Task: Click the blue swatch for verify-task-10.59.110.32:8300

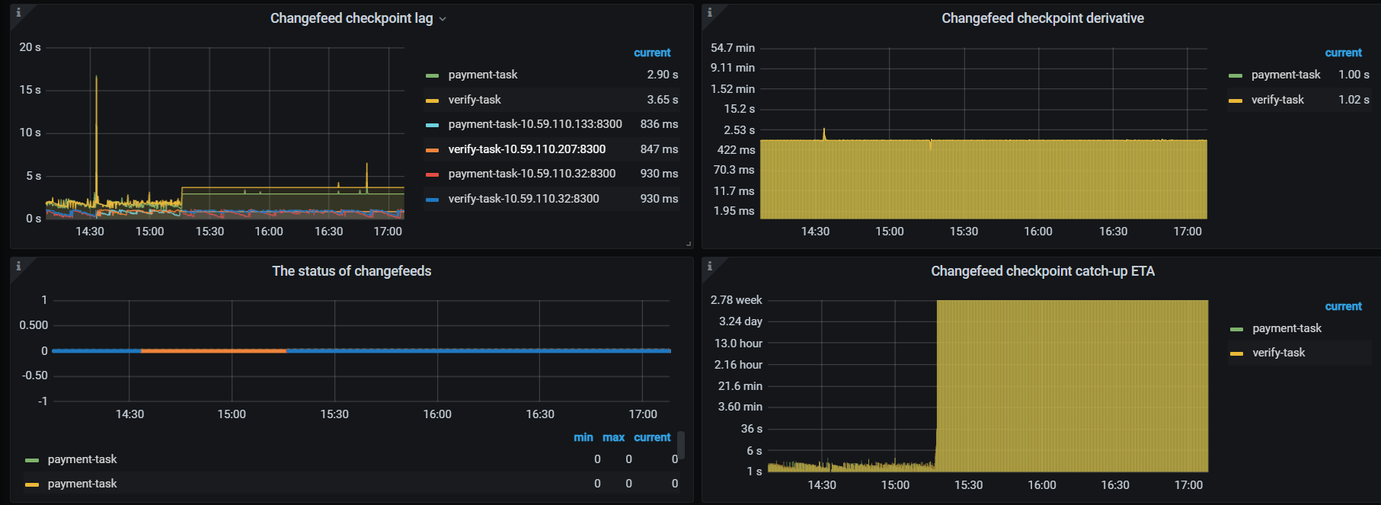Action: [432, 200]
